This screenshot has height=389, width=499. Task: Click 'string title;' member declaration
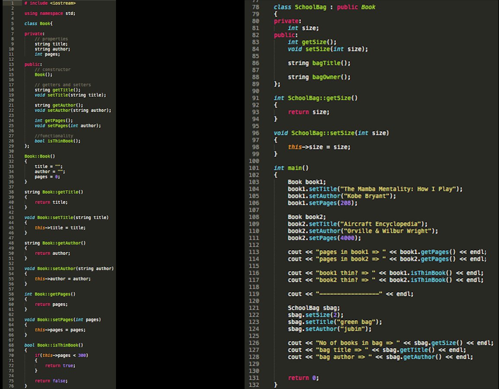click(51, 44)
